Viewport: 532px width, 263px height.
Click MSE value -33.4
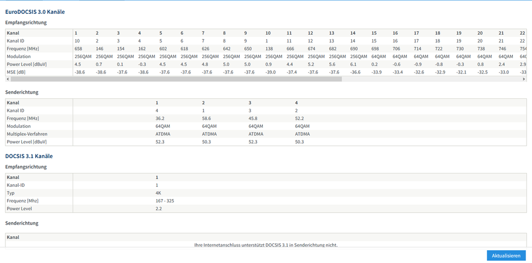click(398, 72)
